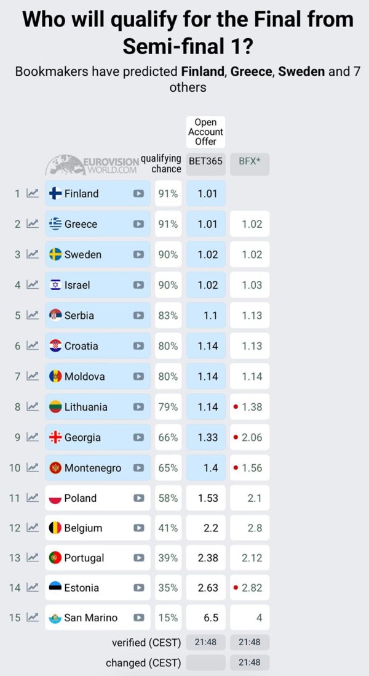Viewport: 369px width, 676px height.
Task: Play Sweden's song video icon
Action: tap(138, 254)
